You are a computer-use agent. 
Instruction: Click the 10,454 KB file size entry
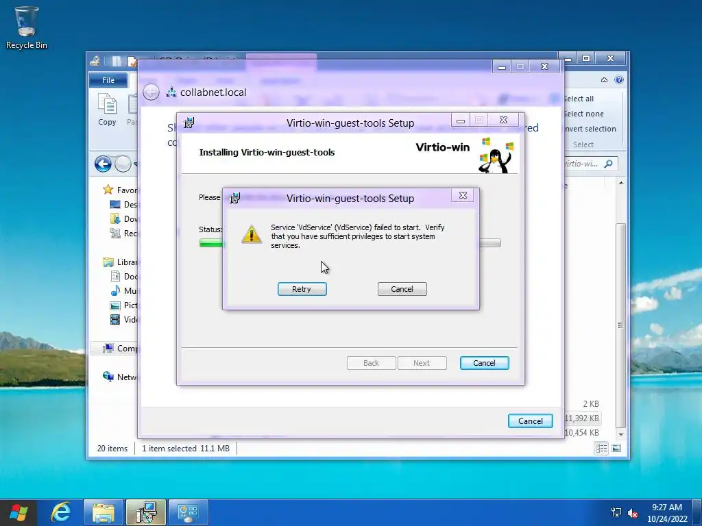tap(581, 433)
